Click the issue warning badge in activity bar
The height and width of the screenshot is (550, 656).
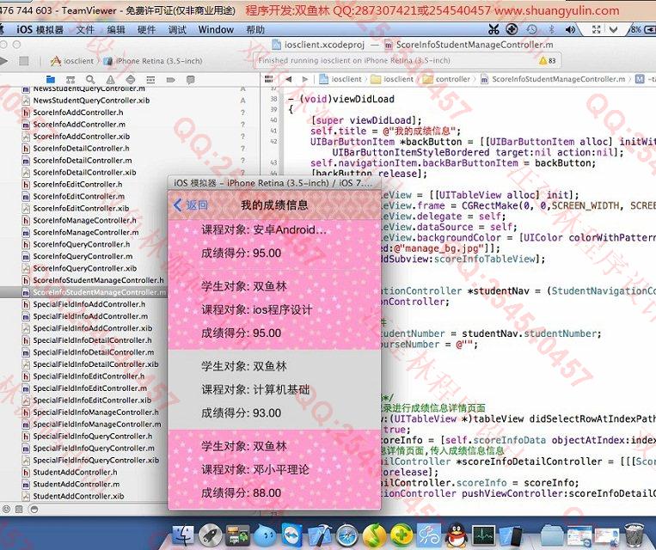point(547,61)
